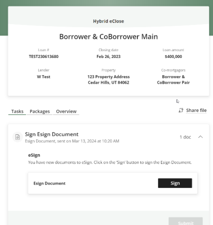Viewport: 213px width, 225px height.
Task: Click the Sign Esign Document task heading
Action: pyautogui.click(x=52, y=134)
